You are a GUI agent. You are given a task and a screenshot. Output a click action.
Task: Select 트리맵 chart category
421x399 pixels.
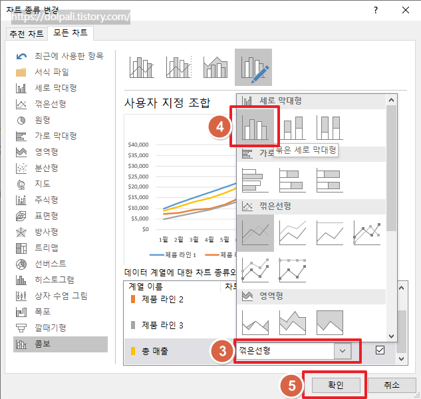(x=61, y=248)
